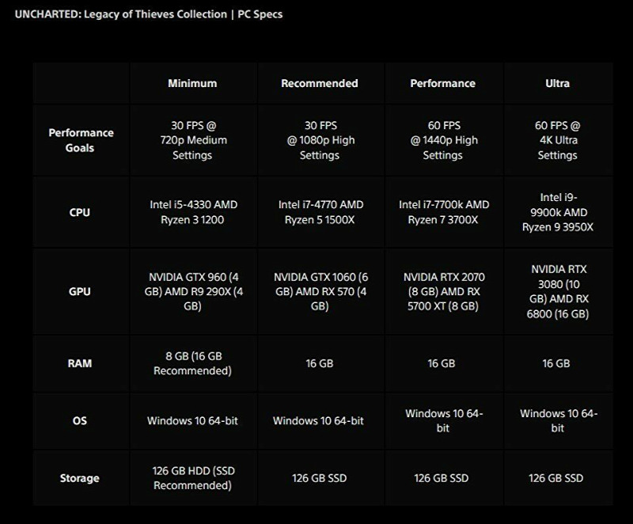Click the 30 FPS 720p Medium cell

click(192, 140)
